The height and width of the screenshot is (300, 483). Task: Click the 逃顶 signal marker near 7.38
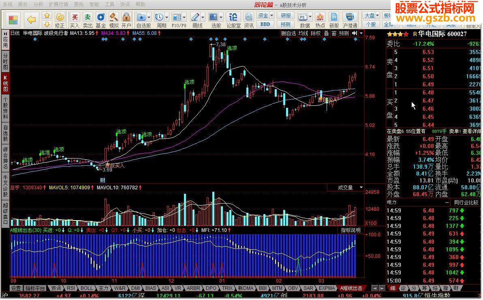(x=232, y=48)
